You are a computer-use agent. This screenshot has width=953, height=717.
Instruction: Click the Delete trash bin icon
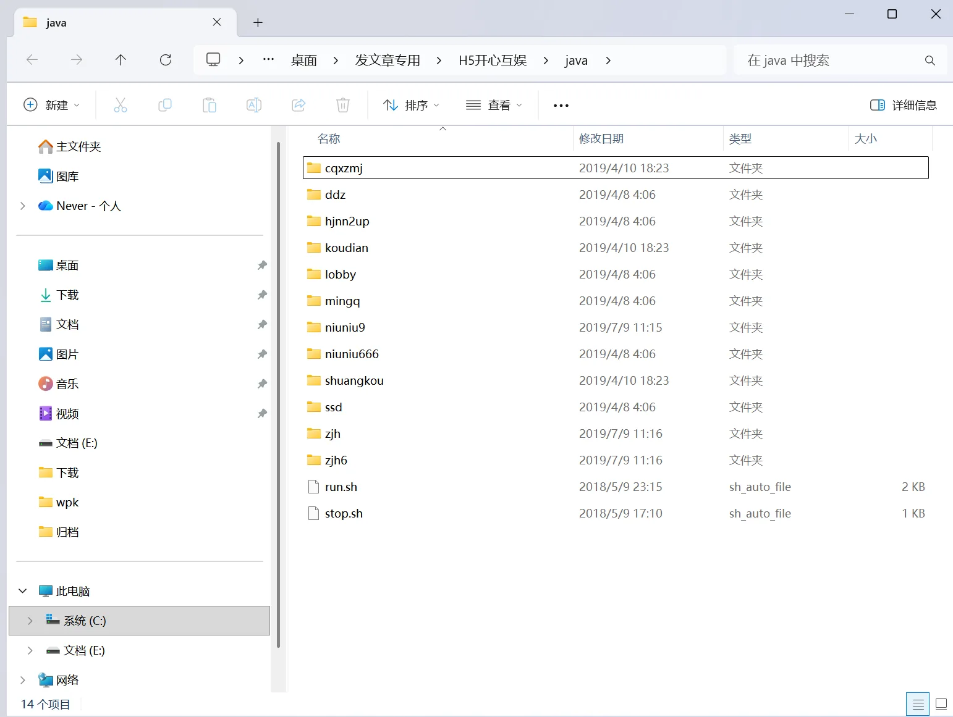tap(343, 105)
